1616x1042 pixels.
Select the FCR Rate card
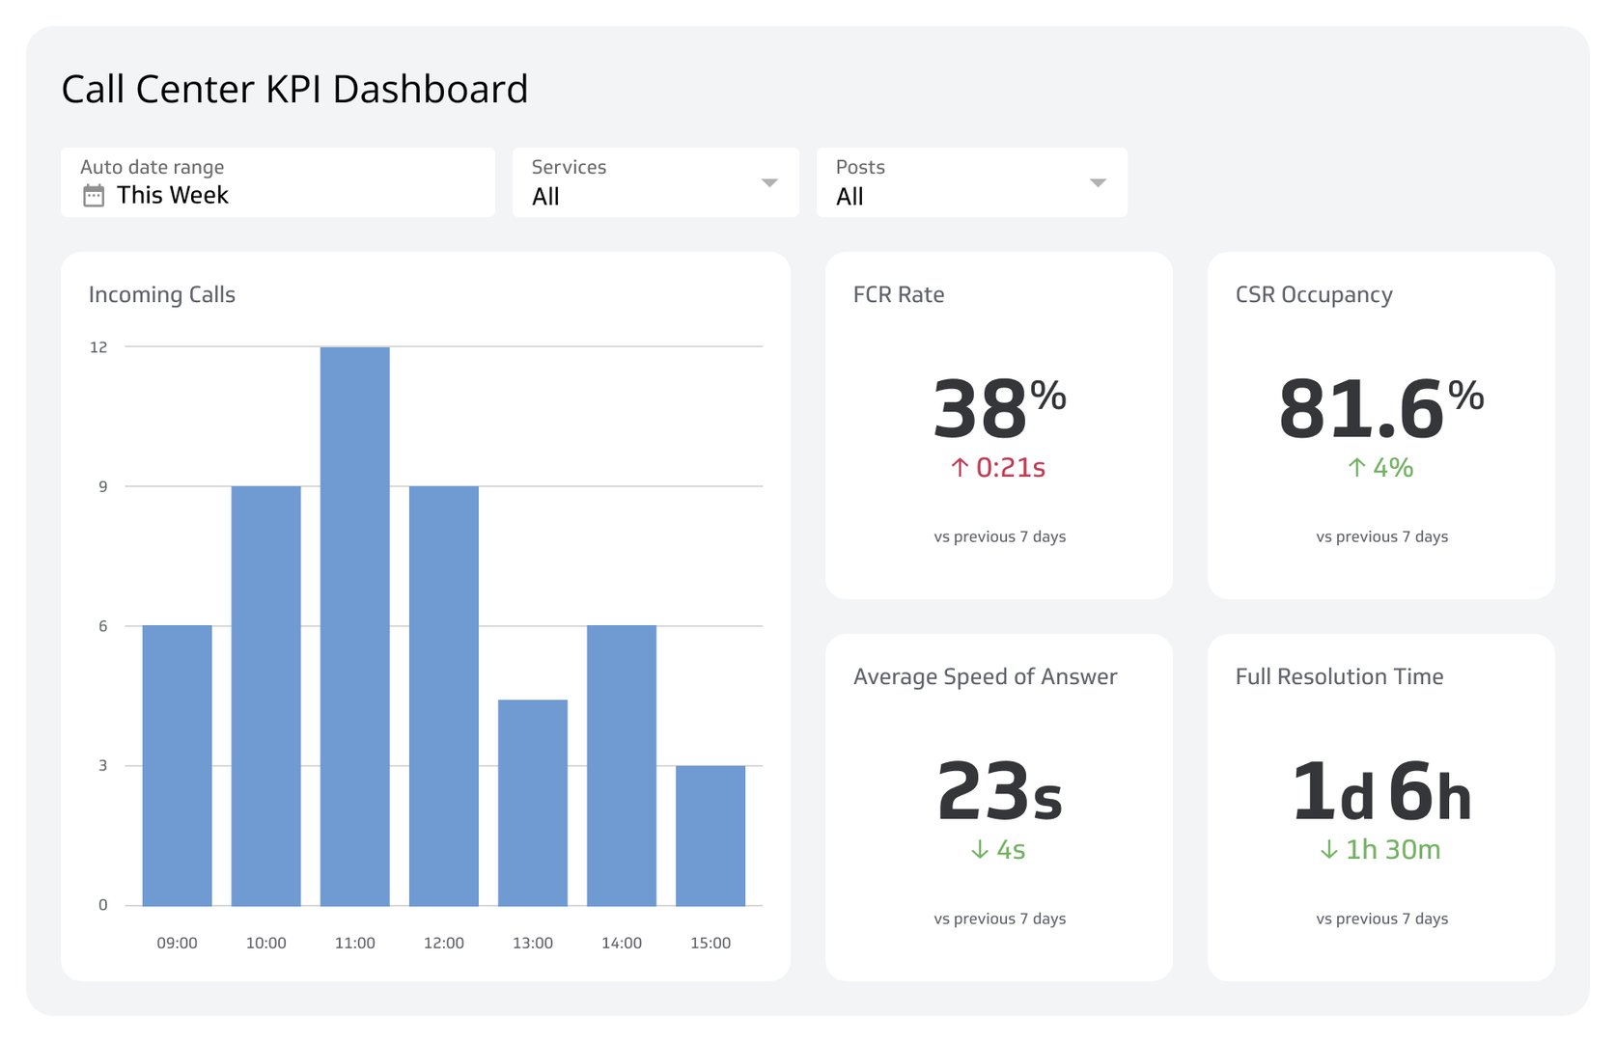coord(999,425)
